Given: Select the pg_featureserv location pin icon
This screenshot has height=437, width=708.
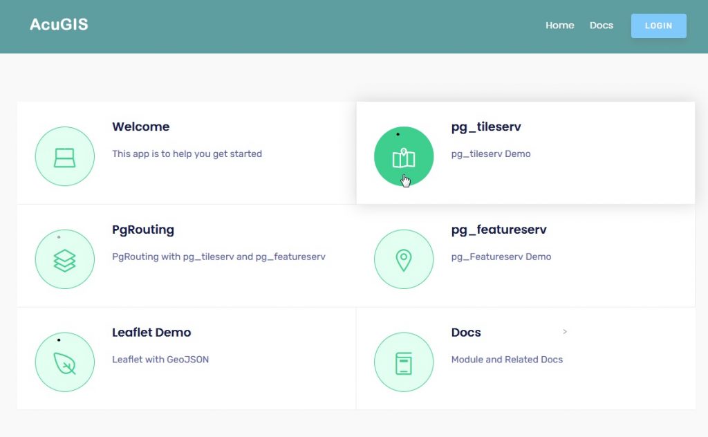Looking at the screenshot, I should [x=404, y=260].
